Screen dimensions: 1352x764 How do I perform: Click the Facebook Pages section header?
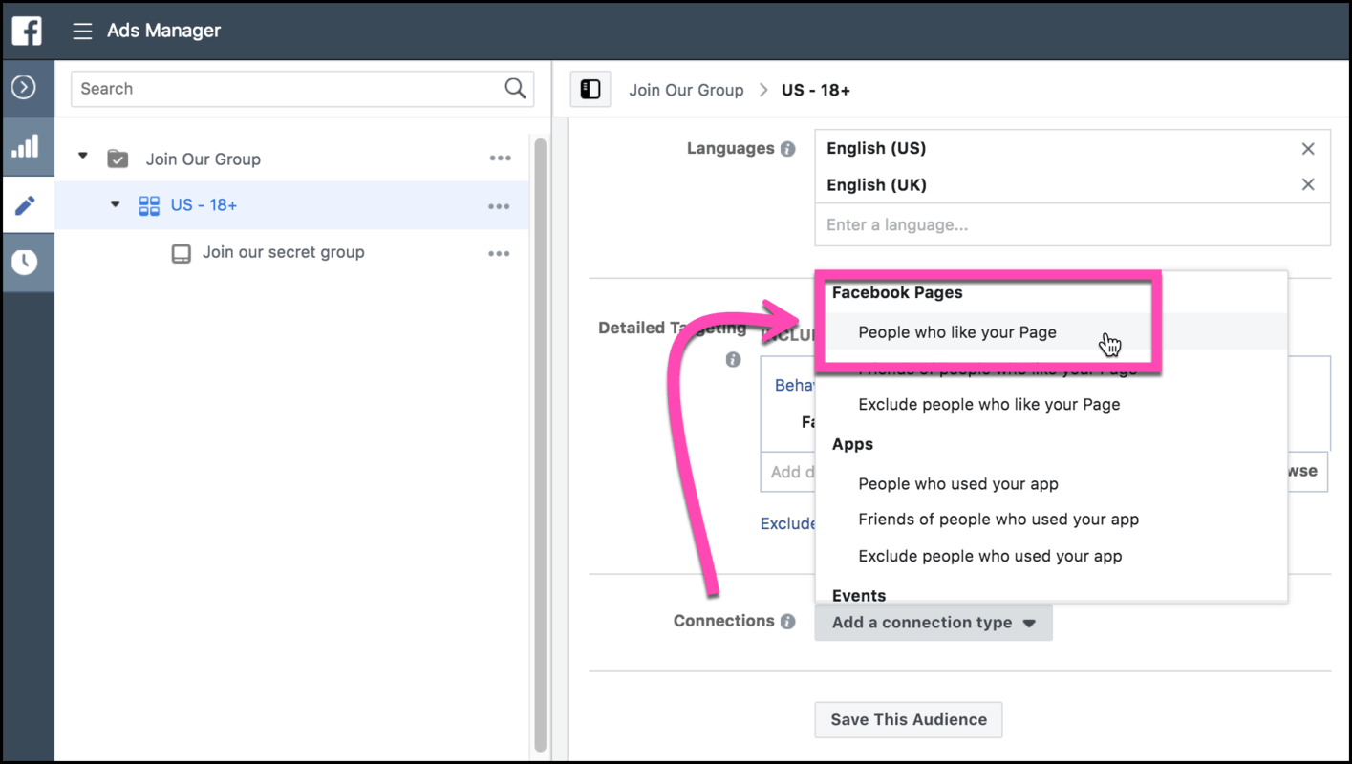click(897, 293)
